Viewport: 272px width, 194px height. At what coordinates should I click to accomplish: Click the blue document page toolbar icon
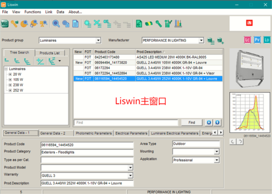click(x=75, y=23)
